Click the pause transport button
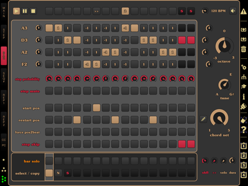Viewport: 248px width, 186px height. 25,11
